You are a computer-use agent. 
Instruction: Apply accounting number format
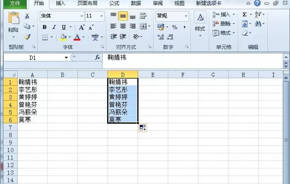160,27
